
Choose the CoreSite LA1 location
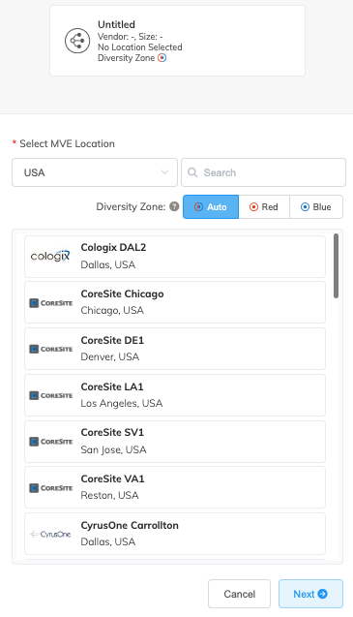click(x=175, y=395)
